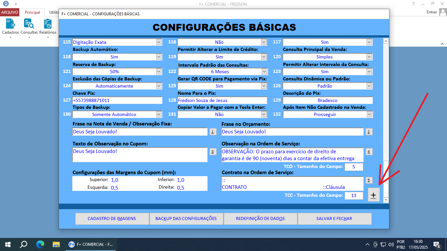Click the small '5' button beside Contrato na Ordem de Serviço
447x251 pixels.
pos(369,180)
